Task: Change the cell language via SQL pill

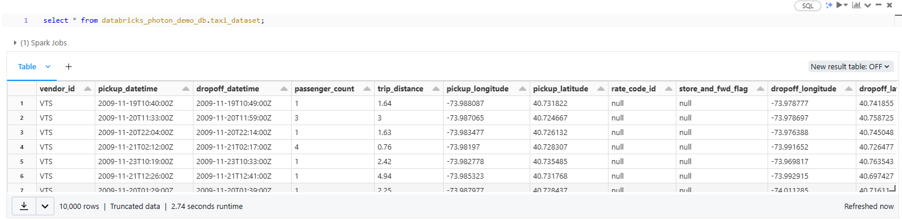Action: 808,5
